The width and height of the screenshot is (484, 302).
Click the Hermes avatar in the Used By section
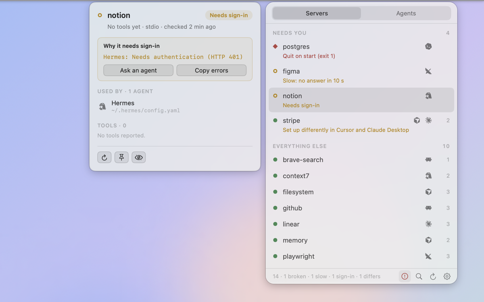coord(102,107)
